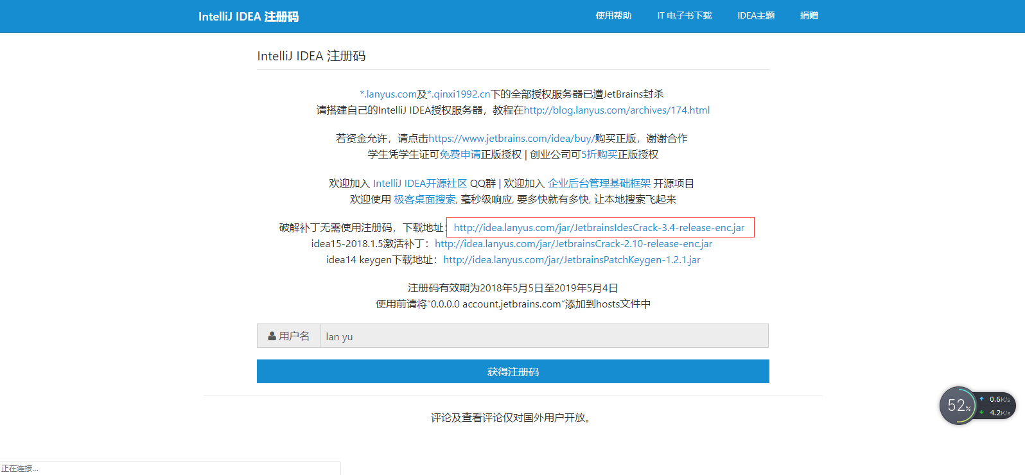Select the text 注册码有效期为2018年5月5日至2019年5月4日
Image resolution: width=1025 pixels, height=475 pixels.
click(513, 288)
